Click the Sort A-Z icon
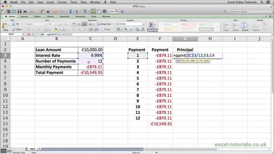 pyautogui.click(x=77, y=12)
